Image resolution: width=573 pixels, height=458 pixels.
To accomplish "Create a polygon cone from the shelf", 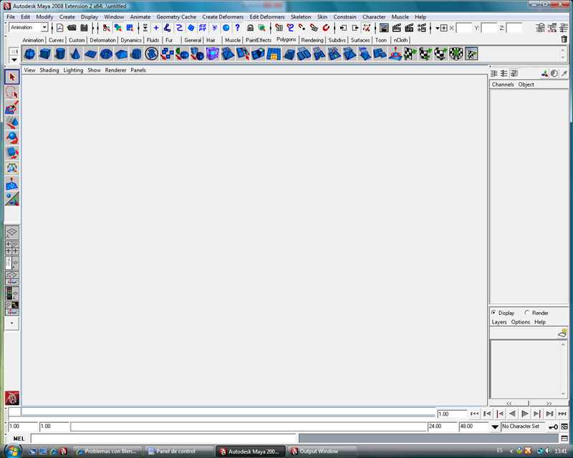I will [76, 54].
